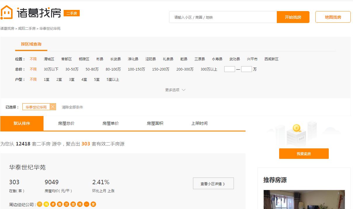Image resolution: width=353 pixels, height=209 pixels.
Task: Open 查看小区详情 community details
Action: pos(213,183)
